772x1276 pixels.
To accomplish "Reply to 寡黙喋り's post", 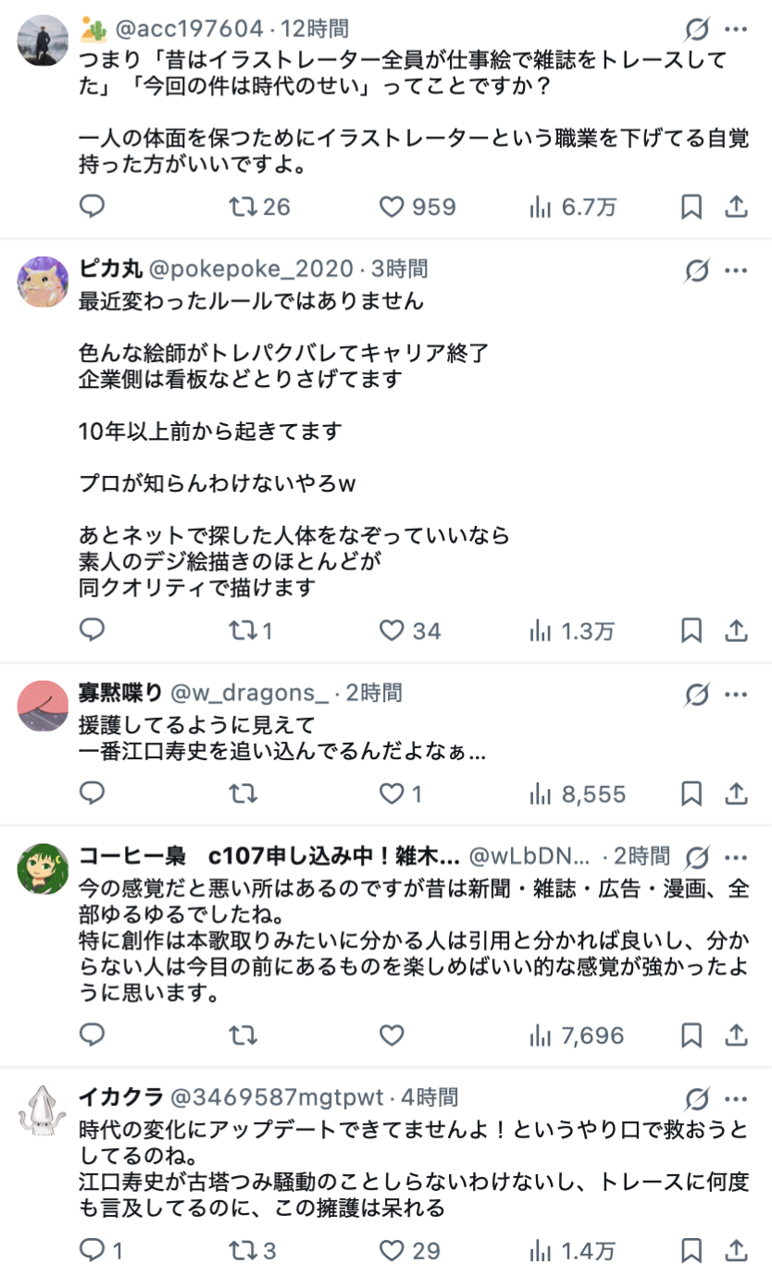I will 92,794.
